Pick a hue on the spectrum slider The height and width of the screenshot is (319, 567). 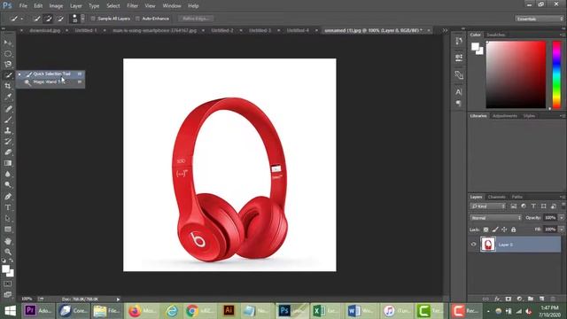pyautogui.click(x=557, y=74)
